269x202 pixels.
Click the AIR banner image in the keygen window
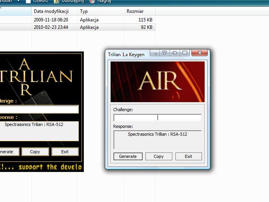(x=158, y=82)
